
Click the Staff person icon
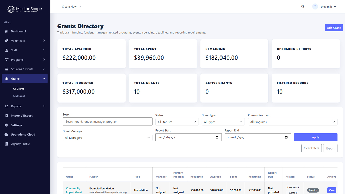tap(7, 50)
